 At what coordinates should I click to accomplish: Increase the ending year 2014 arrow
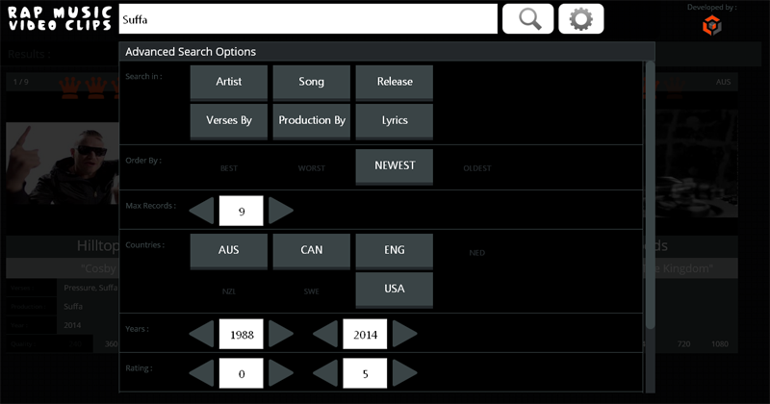coord(404,334)
